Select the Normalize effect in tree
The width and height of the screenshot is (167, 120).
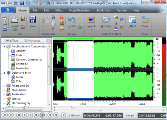point(22,68)
